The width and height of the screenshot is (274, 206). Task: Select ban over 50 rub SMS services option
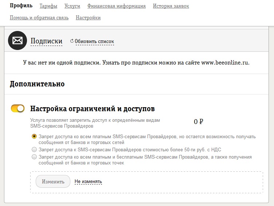point(34,149)
